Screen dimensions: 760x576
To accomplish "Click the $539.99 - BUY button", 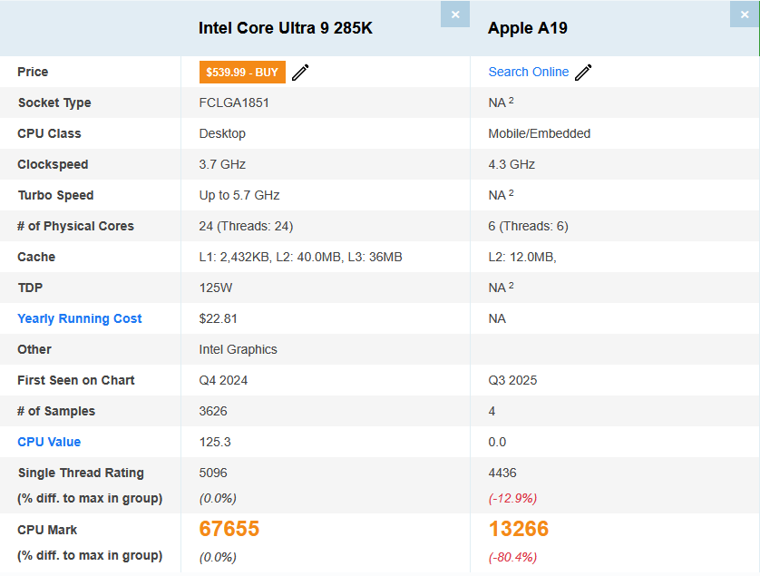I will 242,72.
